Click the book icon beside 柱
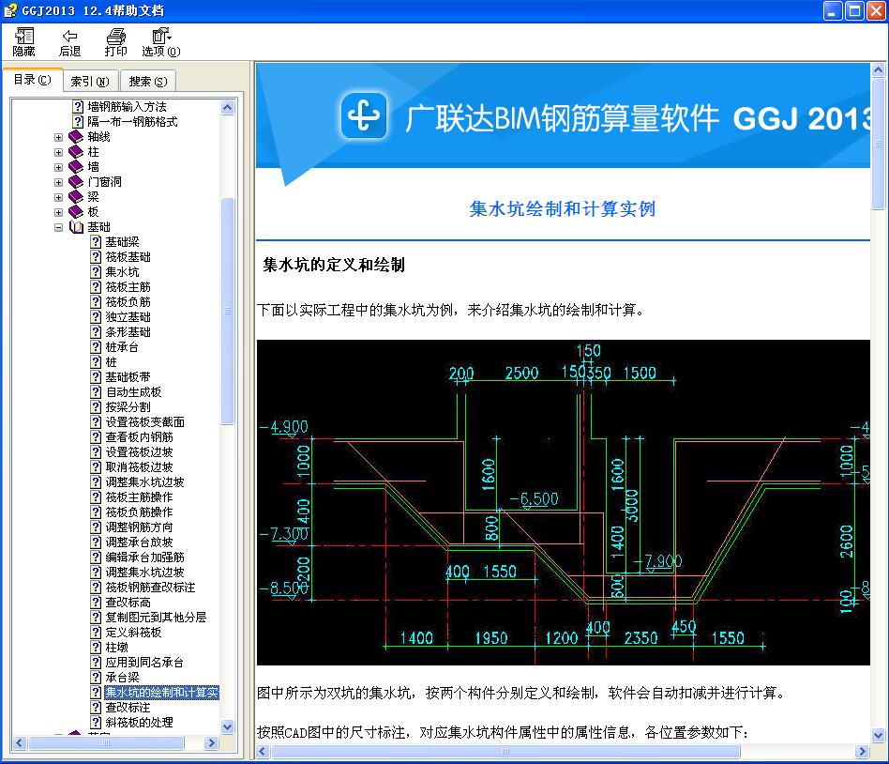Viewport: 889px width, 764px height. click(x=76, y=151)
